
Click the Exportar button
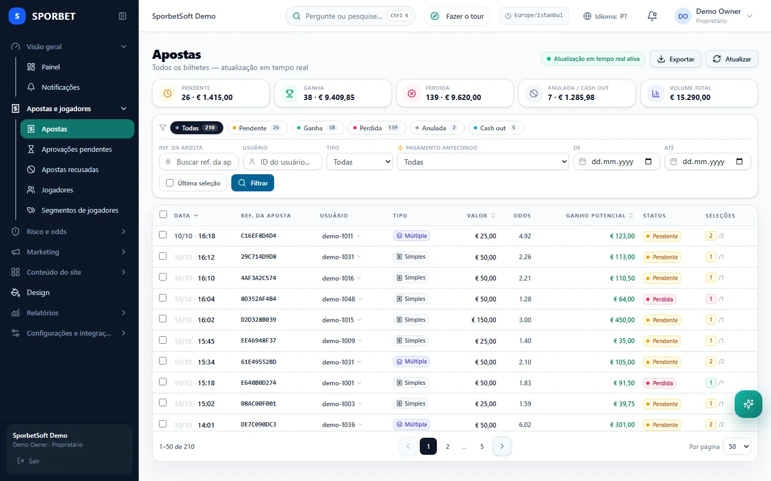coord(676,59)
